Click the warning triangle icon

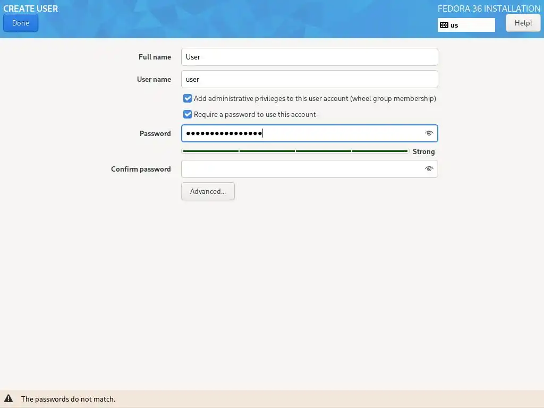tap(8, 398)
